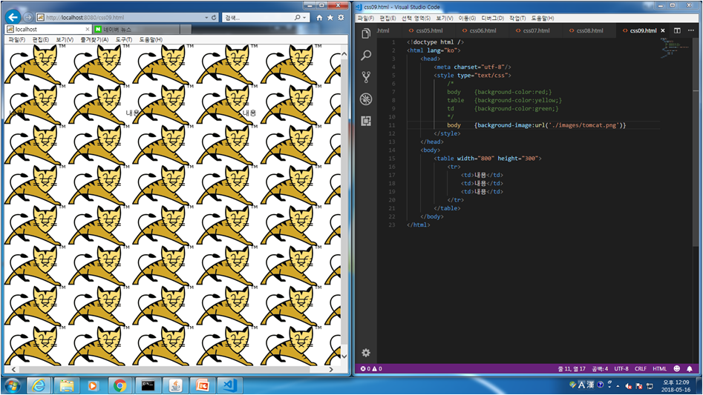Click the search magnifier in Internet Explorer
This screenshot has height=395, width=703.
coord(297,18)
